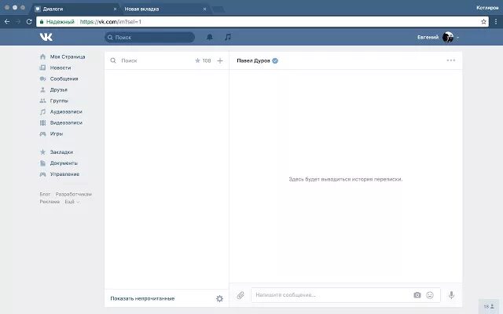Go back with browser back arrow
Image resolution: width=503 pixels, height=314 pixels.
[x=7, y=21]
